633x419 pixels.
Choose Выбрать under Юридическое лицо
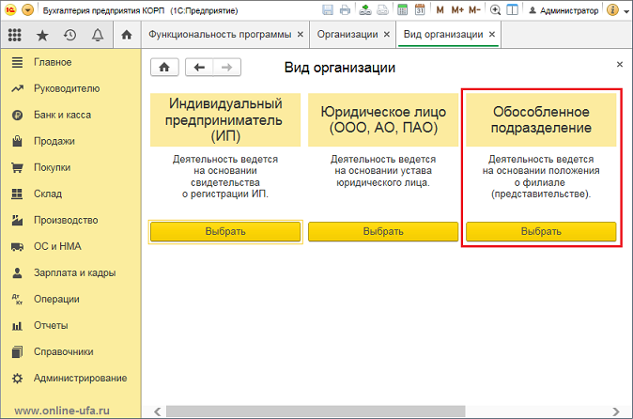(x=383, y=232)
